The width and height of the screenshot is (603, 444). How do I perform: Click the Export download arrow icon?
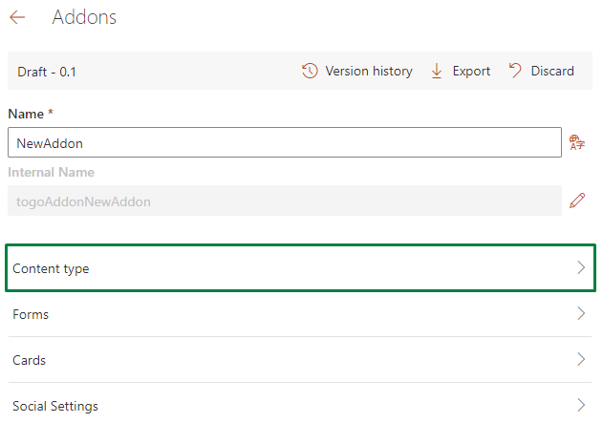pyautogui.click(x=437, y=71)
